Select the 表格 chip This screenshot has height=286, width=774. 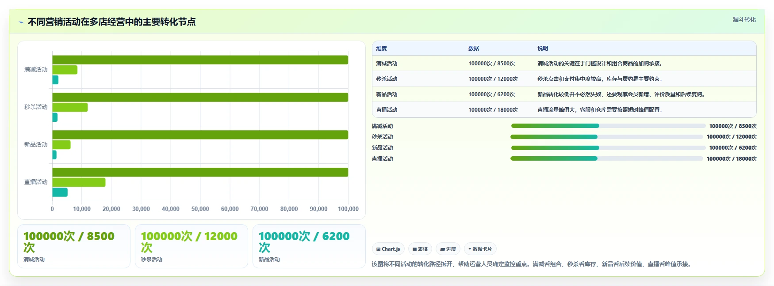point(420,249)
